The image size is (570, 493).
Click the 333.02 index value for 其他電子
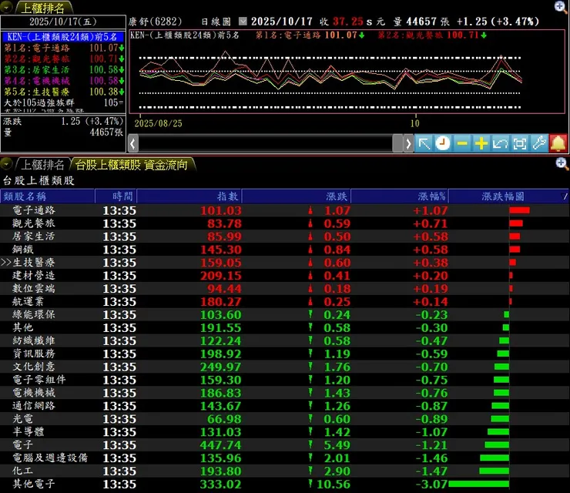point(220,485)
